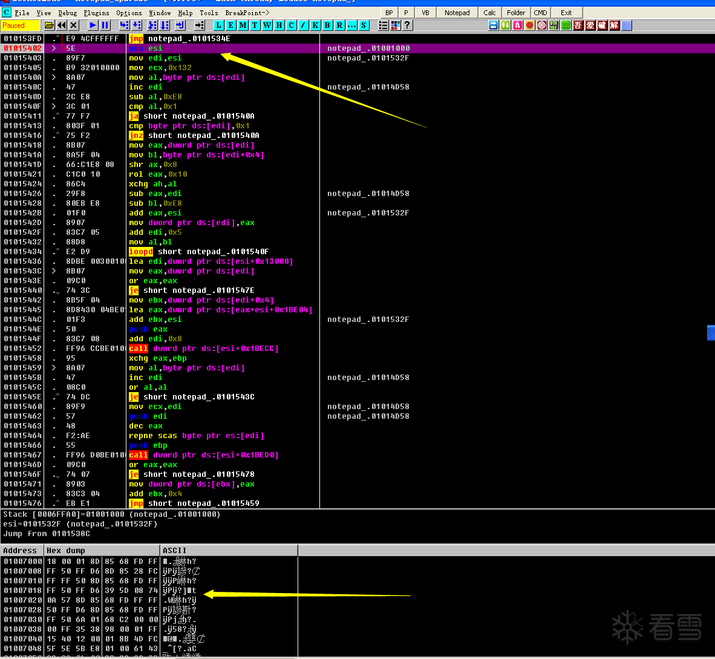Viewport: 715px width, 659px height.
Task: Open the View menu
Action: pyautogui.click(x=44, y=13)
